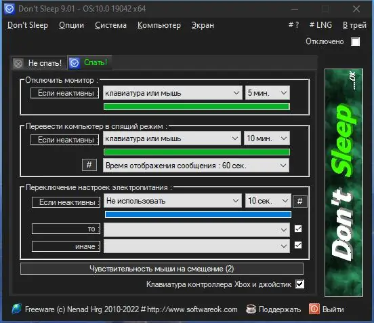This screenshot has height=323, width=374.
Task: Toggle checkbox beside the 'то' dropdown
Action: [x=298, y=229]
